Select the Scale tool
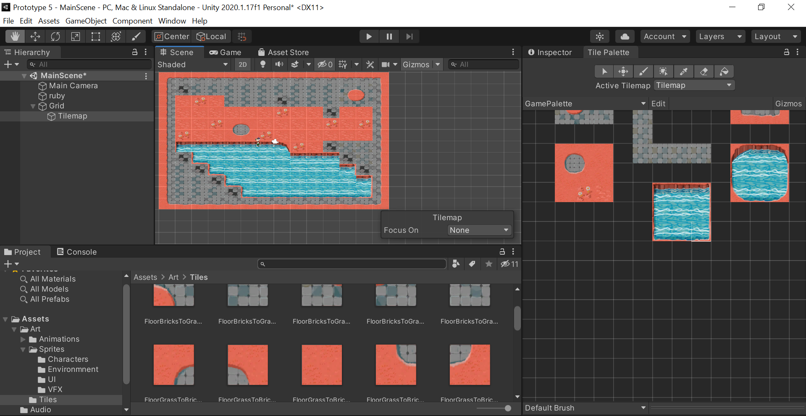 coord(76,37)
